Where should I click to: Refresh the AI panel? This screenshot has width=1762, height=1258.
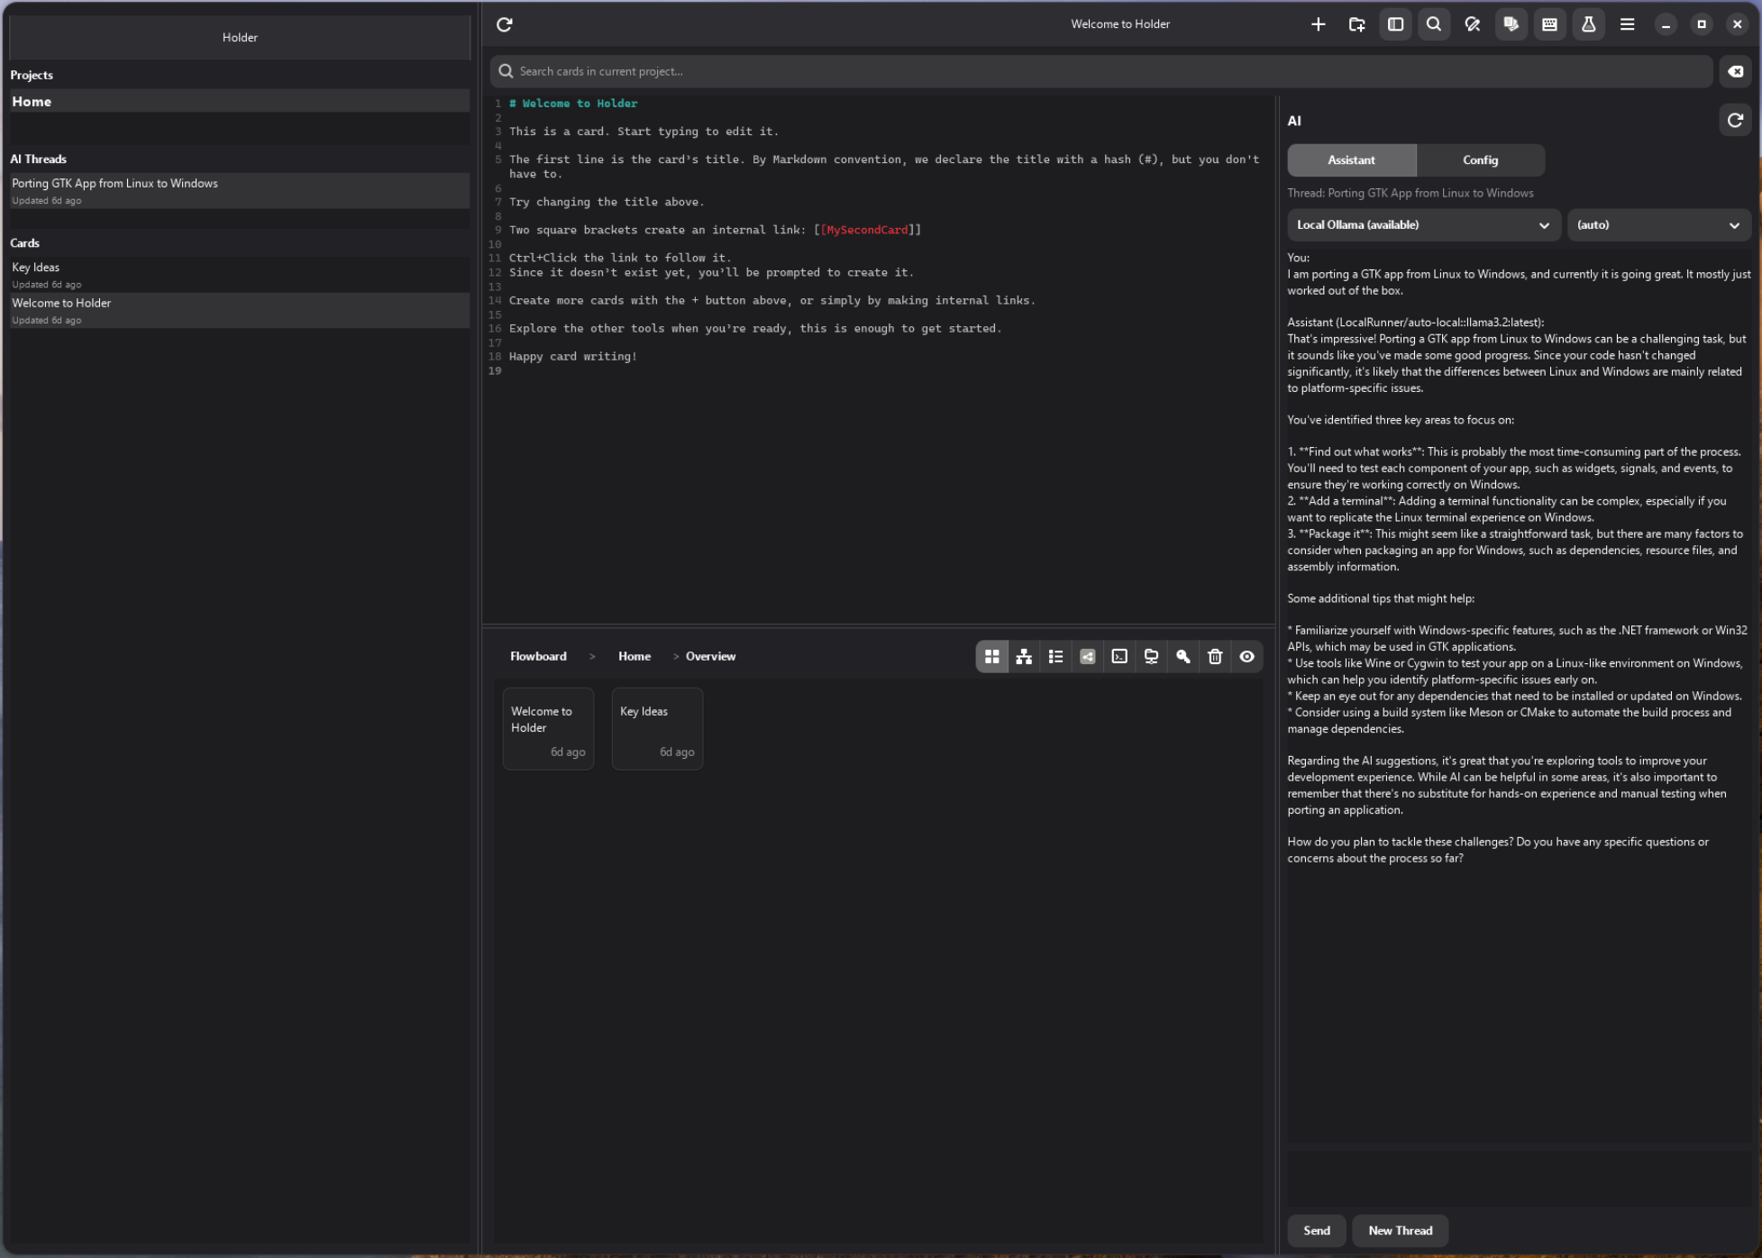click(1735, 120)
